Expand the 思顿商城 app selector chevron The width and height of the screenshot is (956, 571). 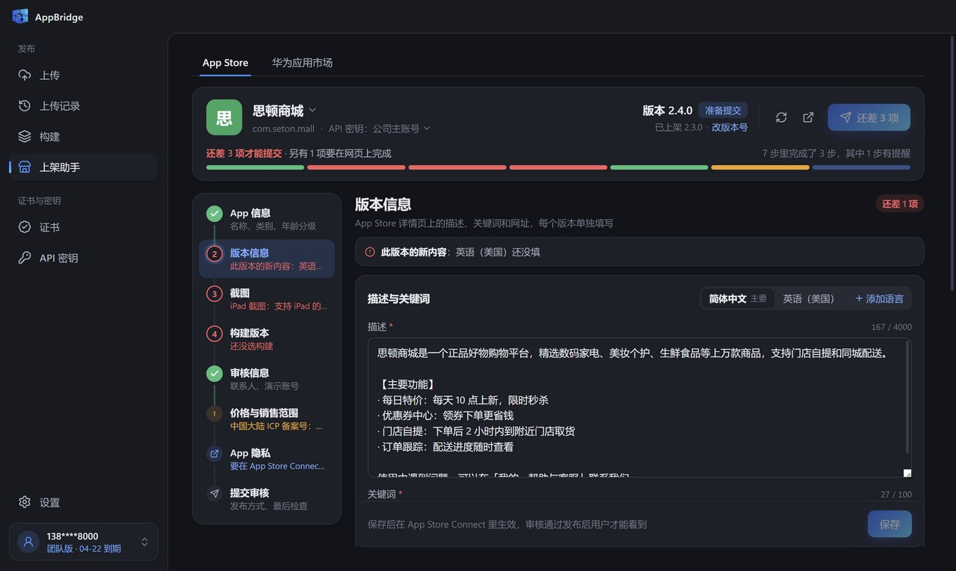click(x=312, y=110)
